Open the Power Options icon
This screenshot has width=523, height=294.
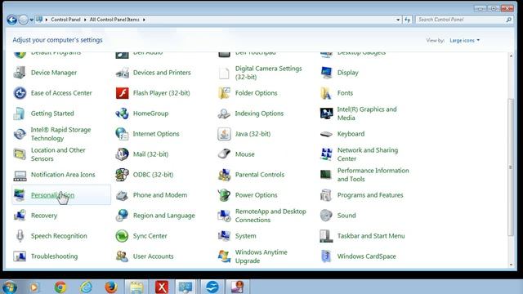(224, 195)
